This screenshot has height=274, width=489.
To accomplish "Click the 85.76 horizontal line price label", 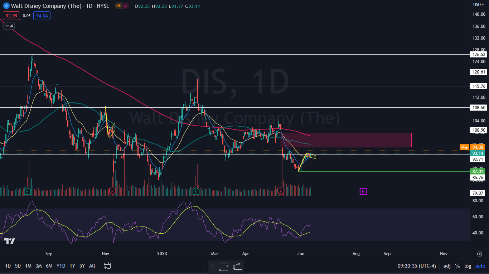I will [x=478, y=177].
